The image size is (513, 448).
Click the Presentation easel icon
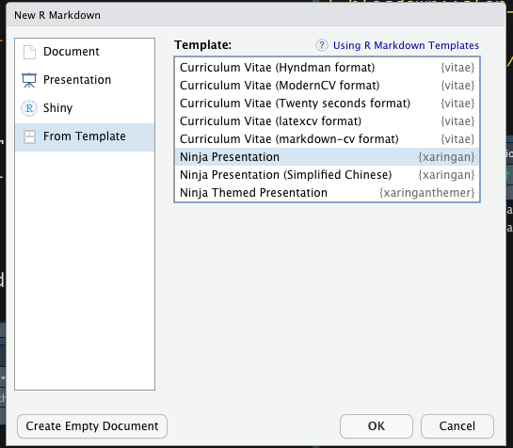(x=29, y=80)
